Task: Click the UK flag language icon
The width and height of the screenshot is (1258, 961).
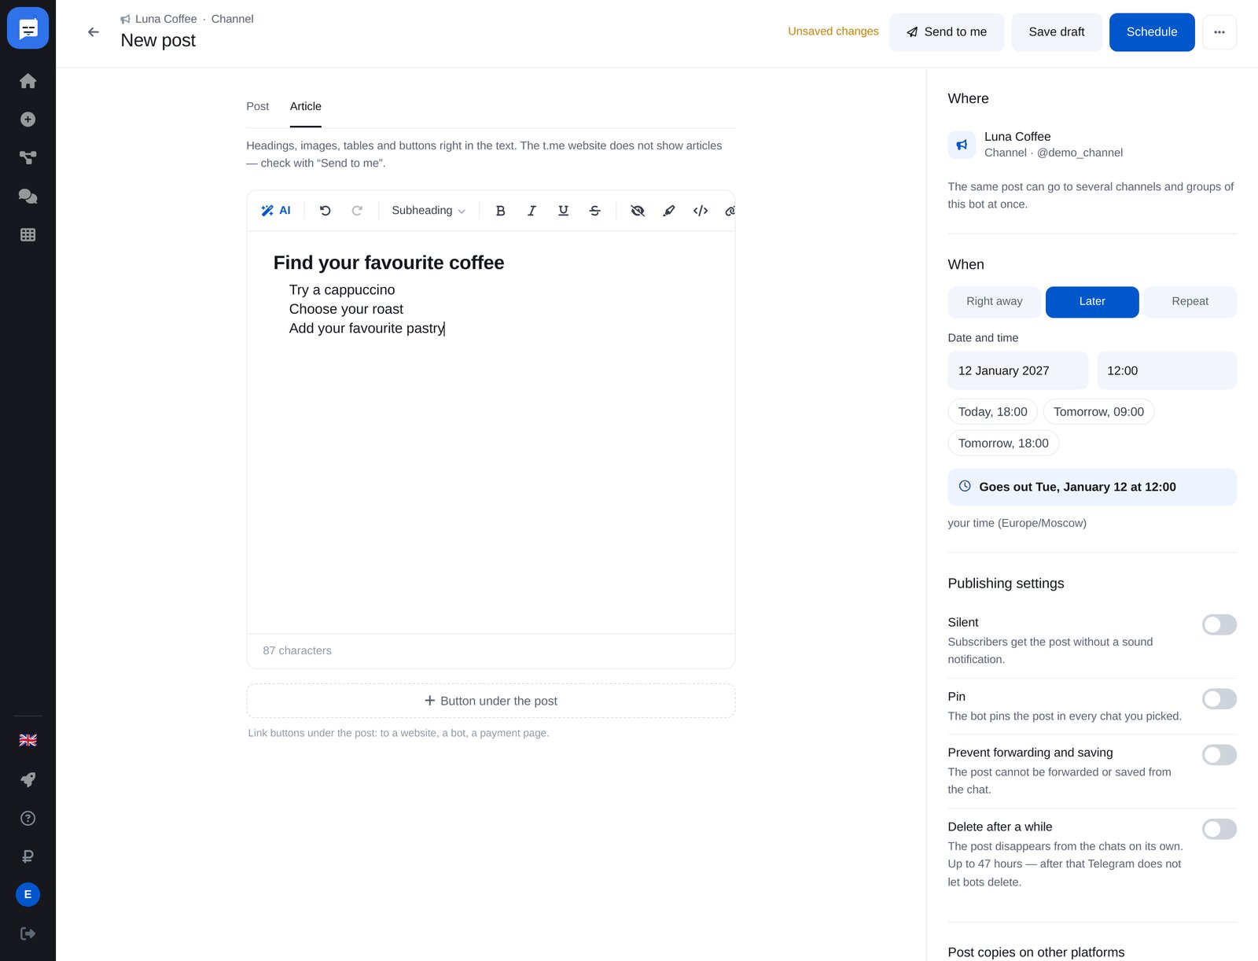Action: [x=28, y=740]
